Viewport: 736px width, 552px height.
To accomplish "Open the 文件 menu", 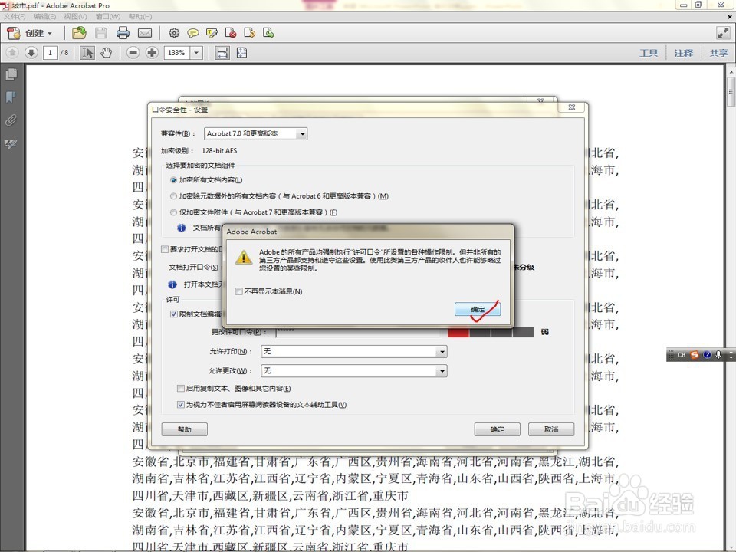I will tap(15, 16).
